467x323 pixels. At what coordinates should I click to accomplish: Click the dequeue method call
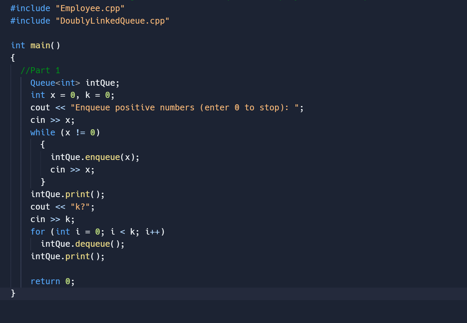pyautogui.click(x=92, y=244)
